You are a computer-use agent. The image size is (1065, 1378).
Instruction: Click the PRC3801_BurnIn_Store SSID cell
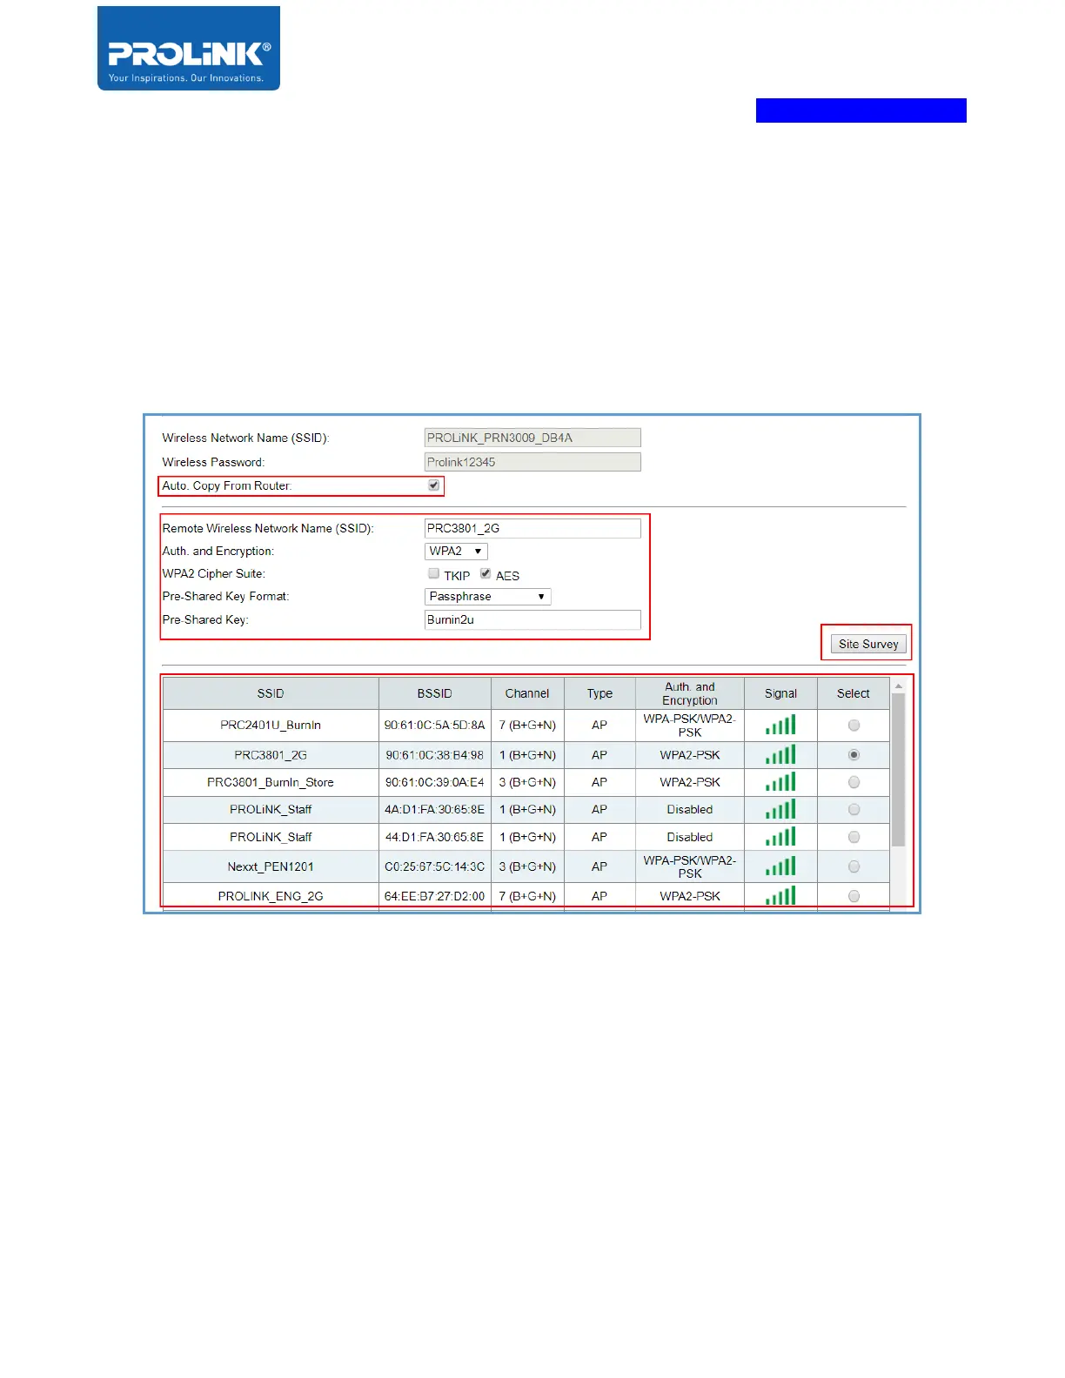271,782
